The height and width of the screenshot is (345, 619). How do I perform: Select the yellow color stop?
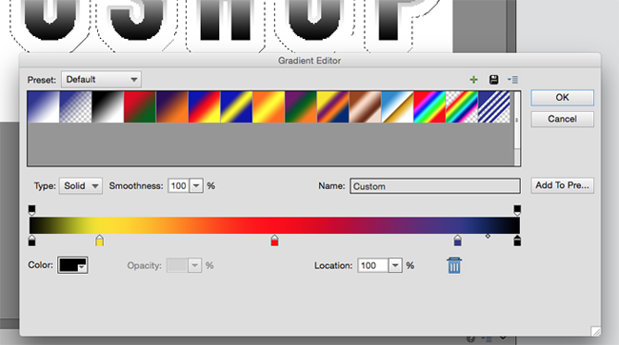pos(99,240)
